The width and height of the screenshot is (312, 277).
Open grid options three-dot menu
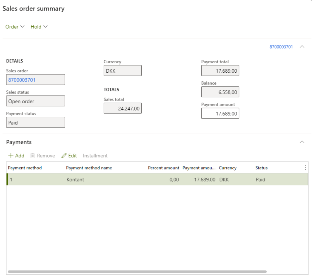pos(305,168)
